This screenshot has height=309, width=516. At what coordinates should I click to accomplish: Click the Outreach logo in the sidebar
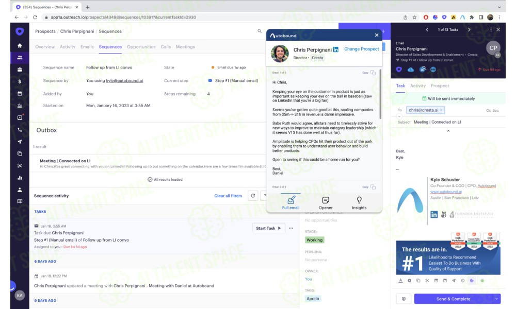point(20,31)
